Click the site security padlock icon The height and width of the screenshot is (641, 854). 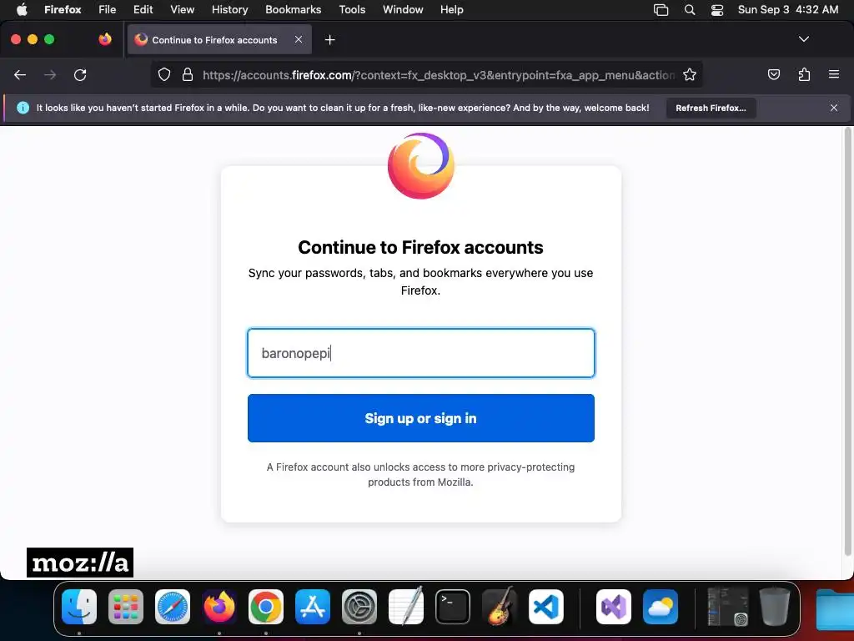click(188, 74)
